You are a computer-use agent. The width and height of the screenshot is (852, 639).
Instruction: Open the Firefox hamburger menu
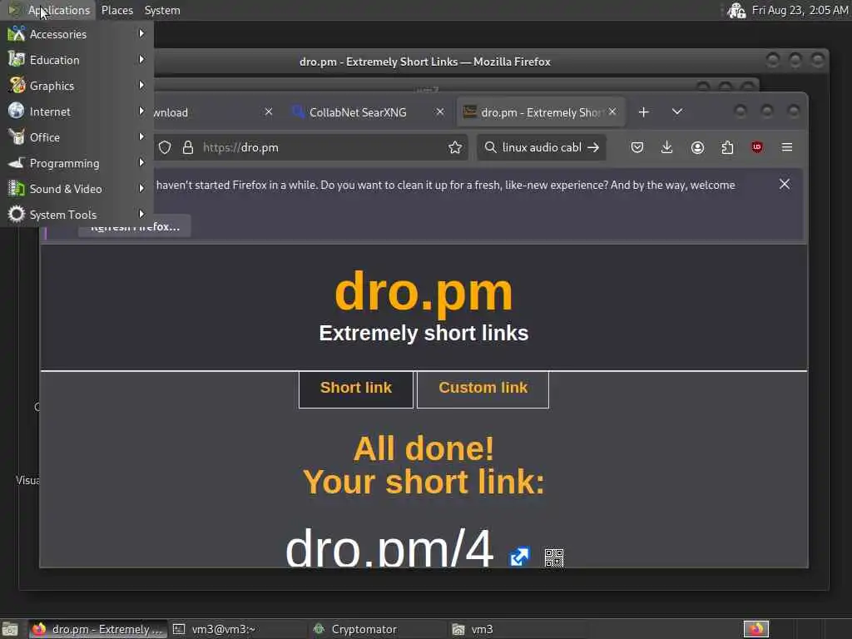[x=787, y=147]
